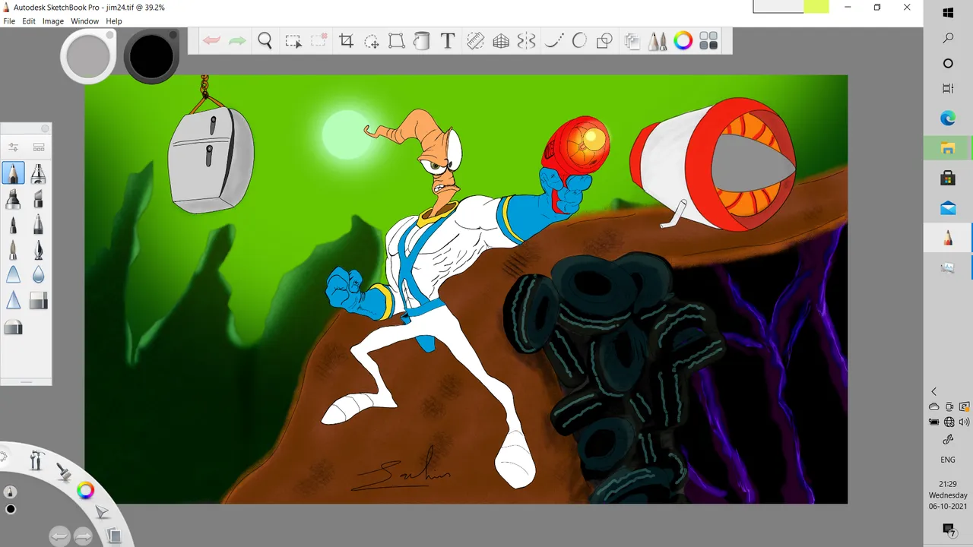Open the Brush Library icon in palette
The height and width of the screenshot is (547, 973).
(39, 147)
